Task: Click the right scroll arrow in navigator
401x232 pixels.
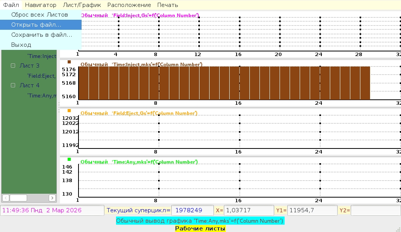Action: click(52, 198)
